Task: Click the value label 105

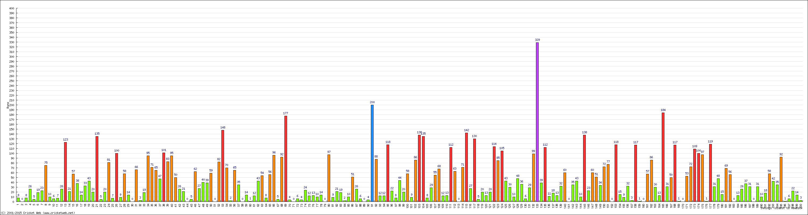Action: pos(502,148)
